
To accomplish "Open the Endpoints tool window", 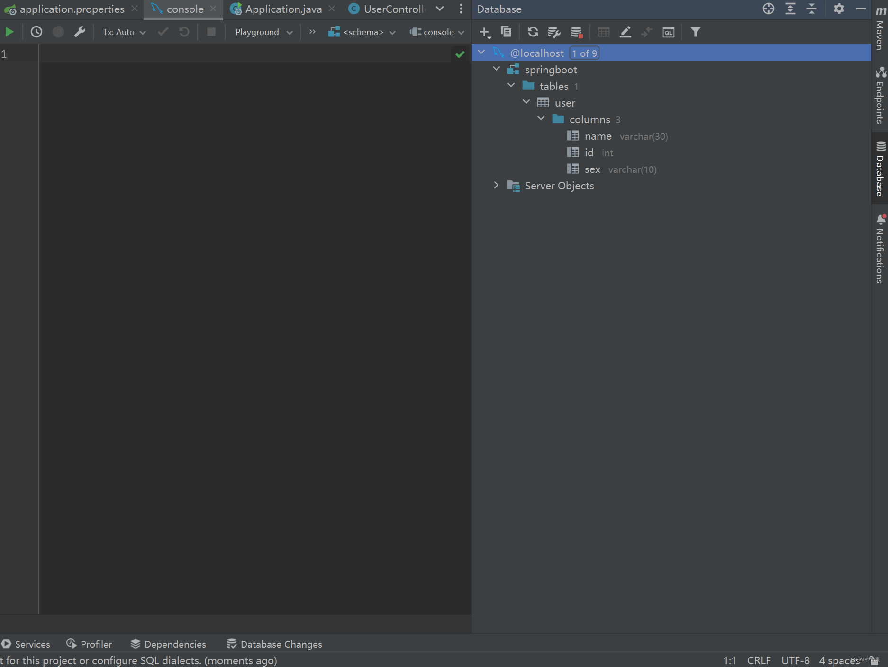I will 880,95.
